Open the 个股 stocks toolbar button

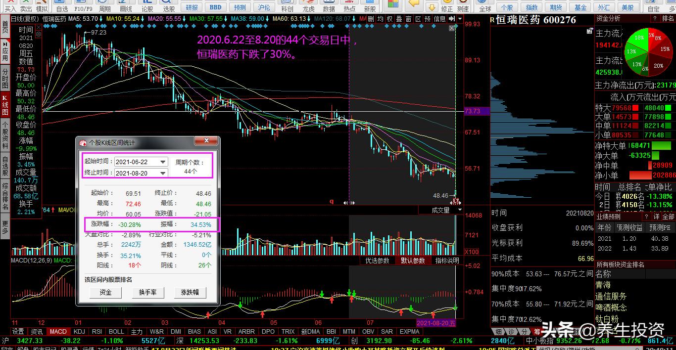coord(507,7)
